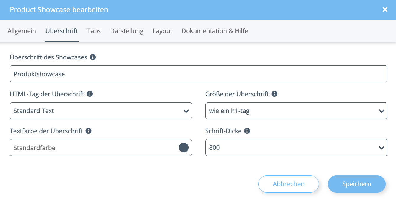The image size is (396, 203).
Task: Switch to the Darstellung tab
Action: [x=126, y=31]
